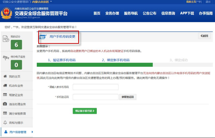Click the 手机验证码 input field
The width and height of the screenshot is (215, 138).
(x=96, y=97)
